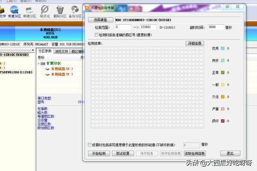
Task: Click the 扩展分区 extended partition disk icon
Action: coord(43,63)
